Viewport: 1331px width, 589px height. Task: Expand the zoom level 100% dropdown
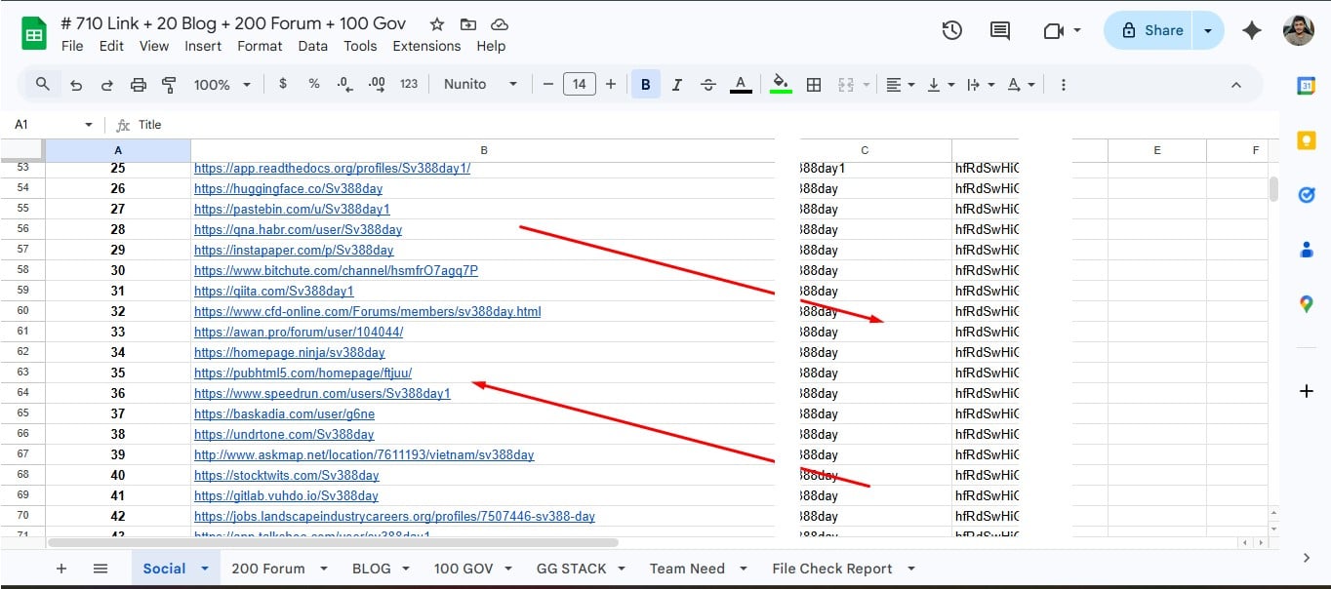coord(222,84)
